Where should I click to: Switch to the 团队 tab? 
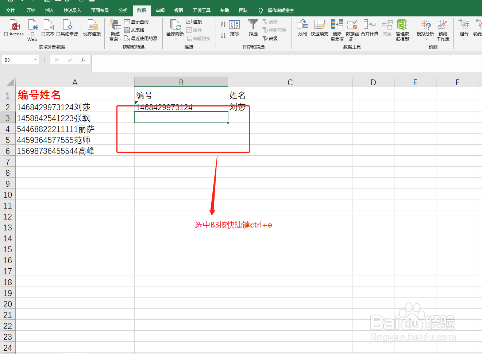pyautogui.click(x=243, y=11)
